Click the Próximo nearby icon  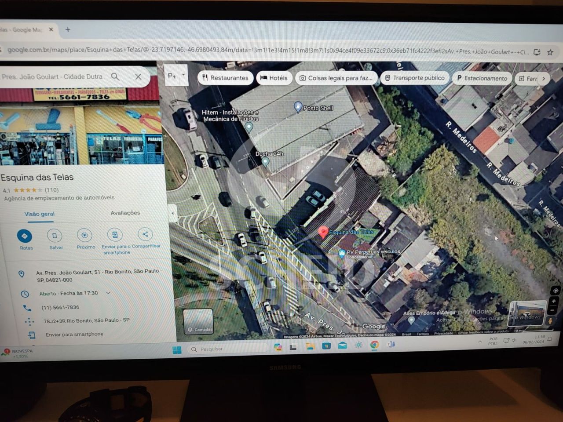point(85,235)
